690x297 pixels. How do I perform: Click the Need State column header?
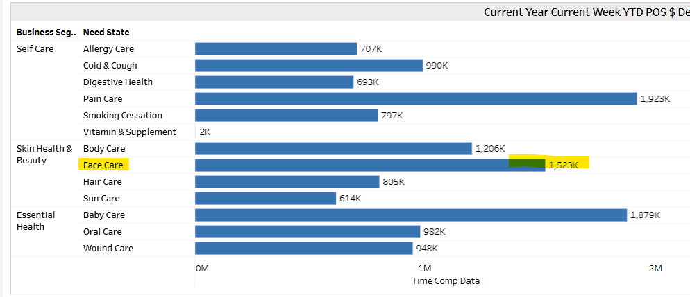tap(106, 33)
